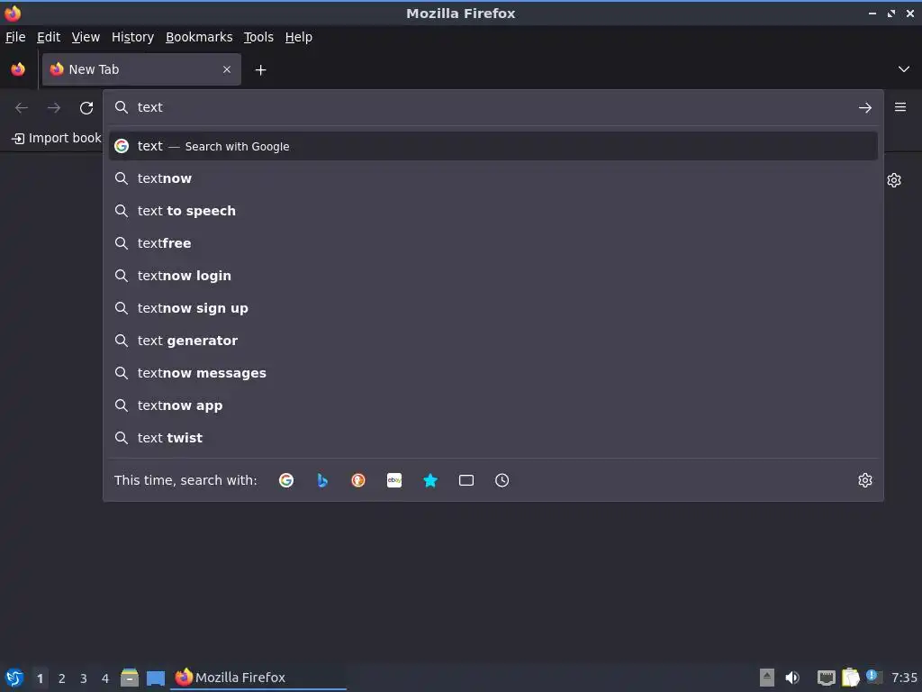Choose the 'text twist' suggestion
This screenshot has width=922, height=692.
tap(493, 438)
